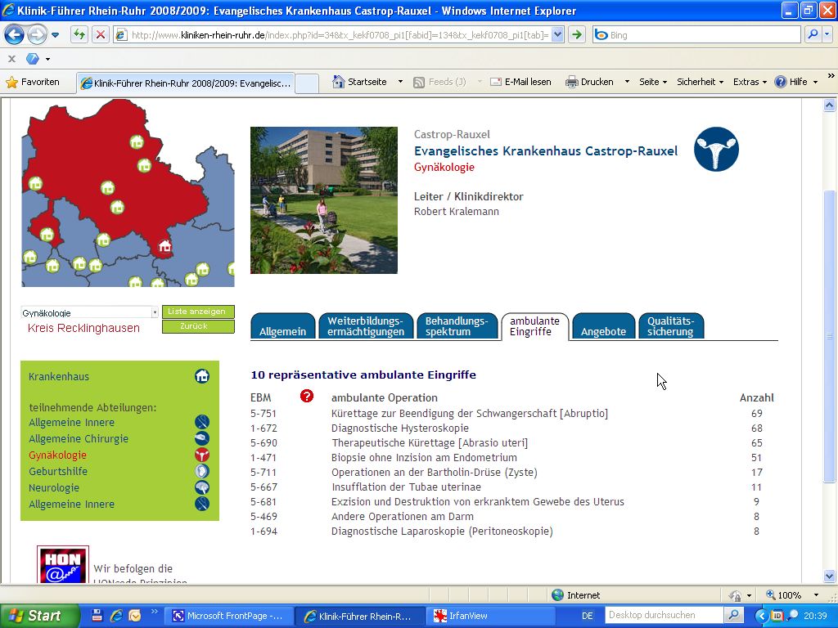Expand the address bar history dropdown
The width and height of the screenshot is (838, 628).
[557, 35]
